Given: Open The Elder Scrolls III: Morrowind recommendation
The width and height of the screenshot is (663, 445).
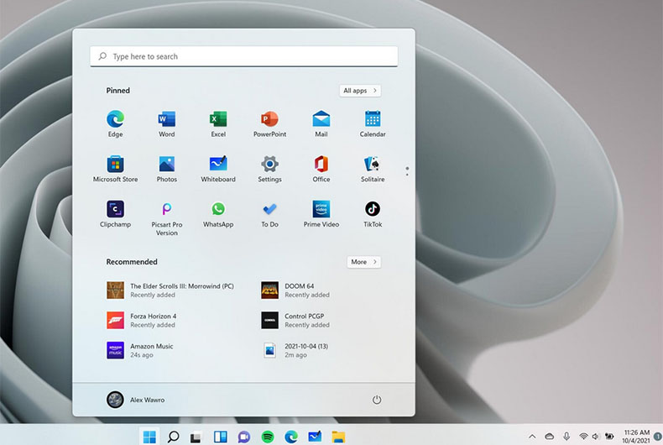Looking at the screenshot, I should pyautogui.click(x=170, y=291).
